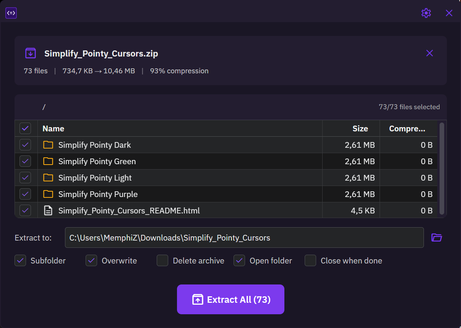The height and width of the screenshot is (328, 461).
Task: Enable the Delete archive checkbox
Action: click(x=162, y=261)
